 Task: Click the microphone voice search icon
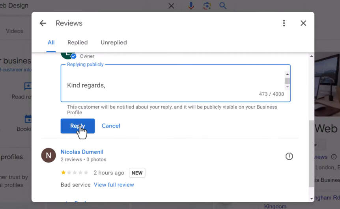click(x=191, y=6)
